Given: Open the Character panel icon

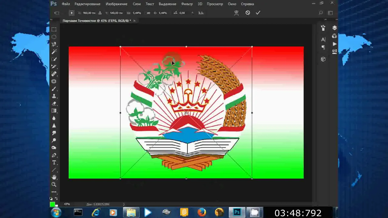Looking at the screenshot, I should coord(323,40).
